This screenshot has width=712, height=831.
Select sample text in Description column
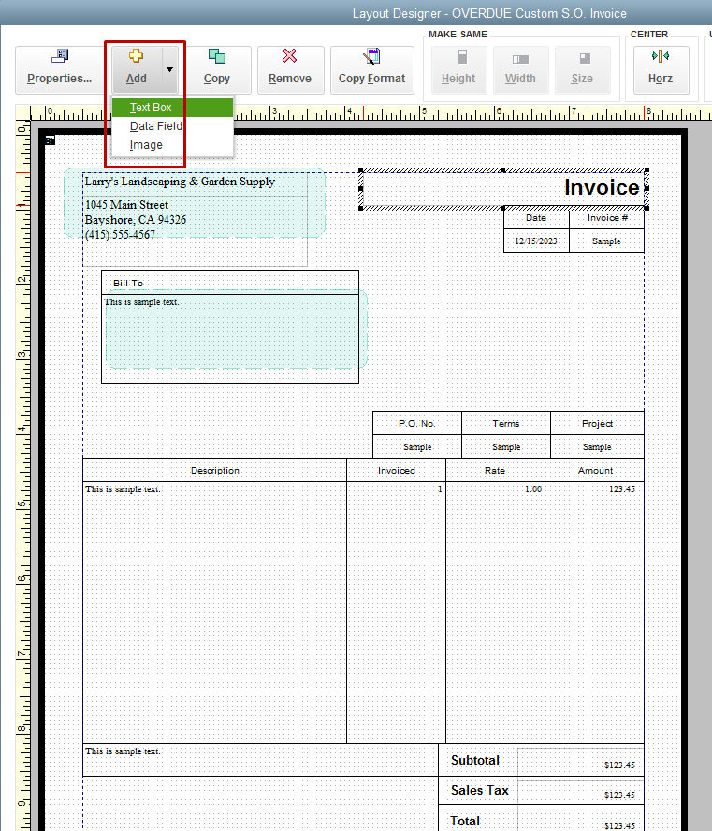click(123, 489)
